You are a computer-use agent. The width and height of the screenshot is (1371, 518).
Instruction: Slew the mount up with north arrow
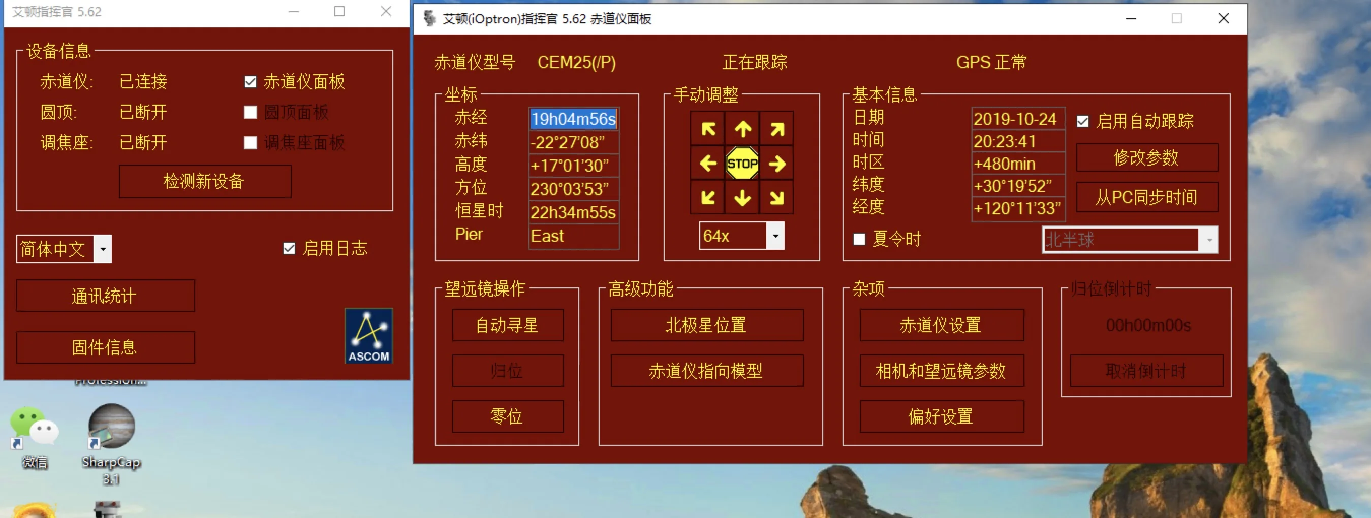pos(742,128)
